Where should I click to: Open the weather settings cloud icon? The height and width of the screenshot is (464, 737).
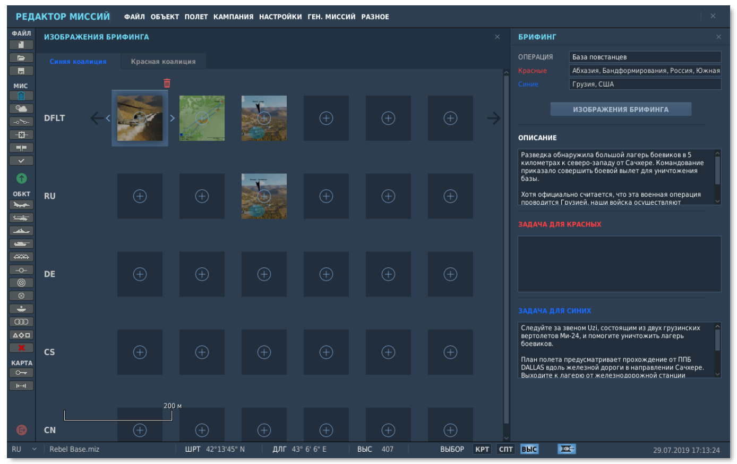pyautogui.click(x=21, y=109)
